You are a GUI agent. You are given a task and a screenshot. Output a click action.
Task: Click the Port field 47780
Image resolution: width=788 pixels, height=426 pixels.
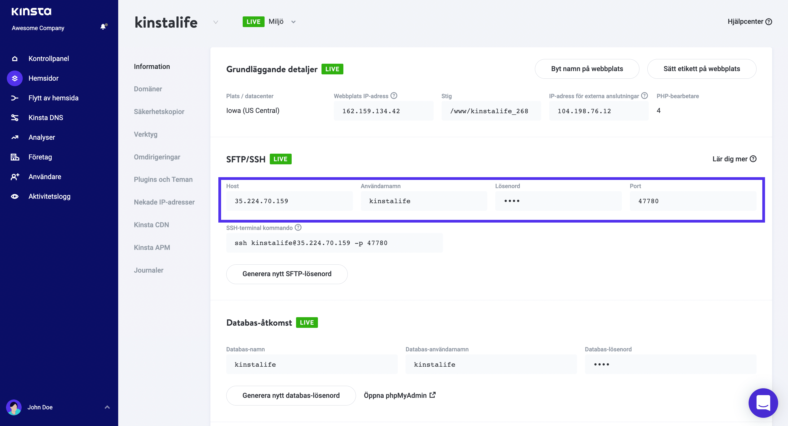693,201
